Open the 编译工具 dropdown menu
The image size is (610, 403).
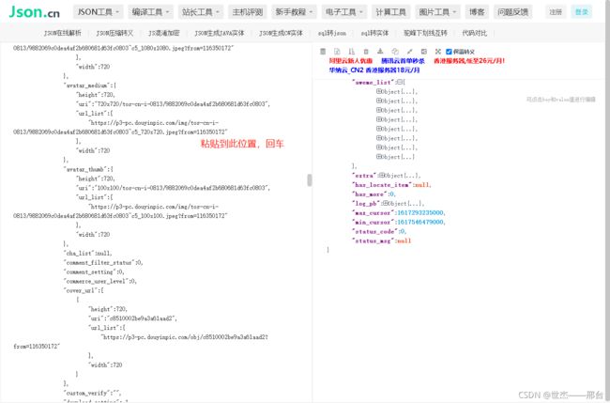(x=150, y=12)
